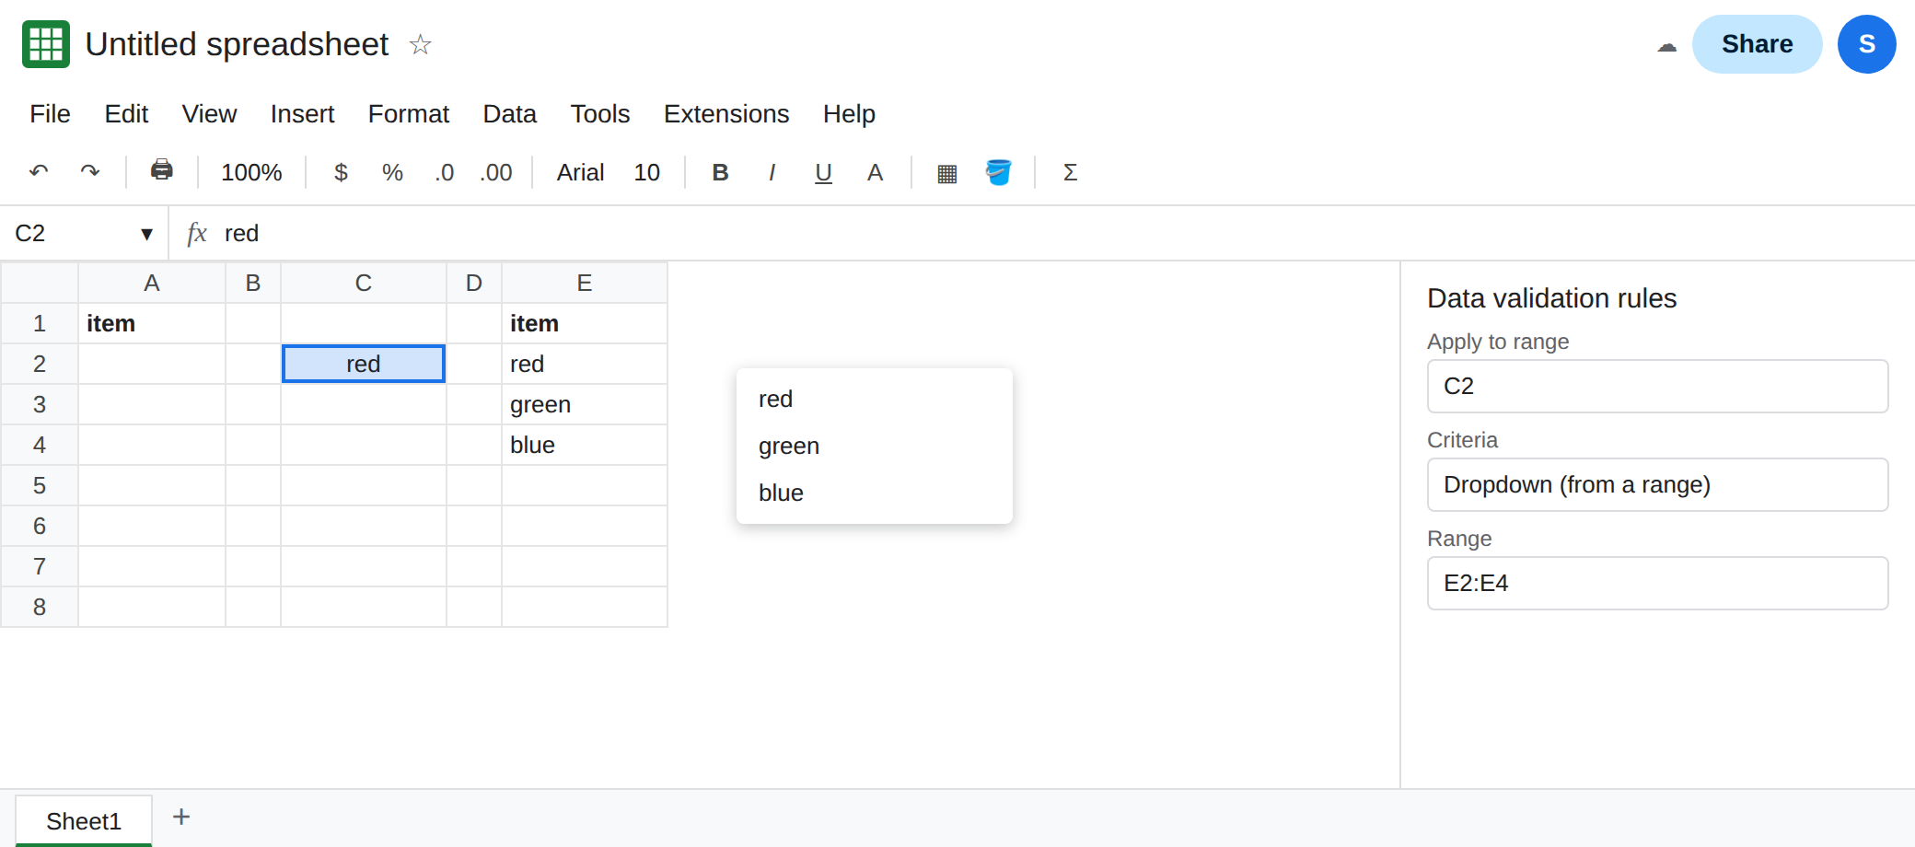This screenshot has height=847, width=1915.
Task: Open the font size 10 dropdown
Action: click(647, 172)
